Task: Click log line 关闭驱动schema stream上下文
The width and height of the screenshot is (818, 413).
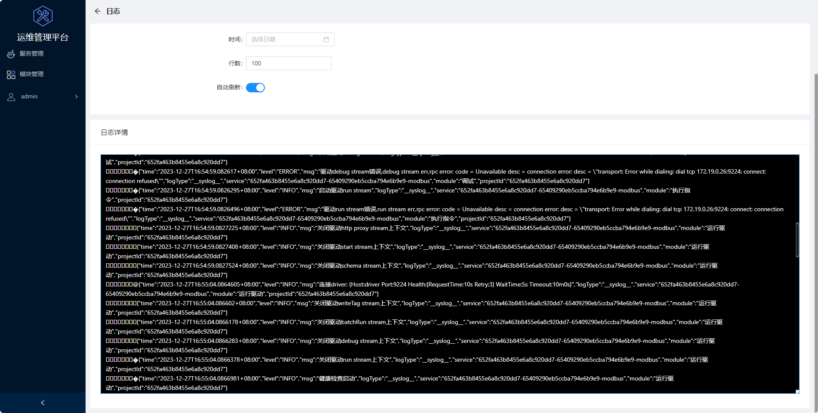Action: pos(412,270)
